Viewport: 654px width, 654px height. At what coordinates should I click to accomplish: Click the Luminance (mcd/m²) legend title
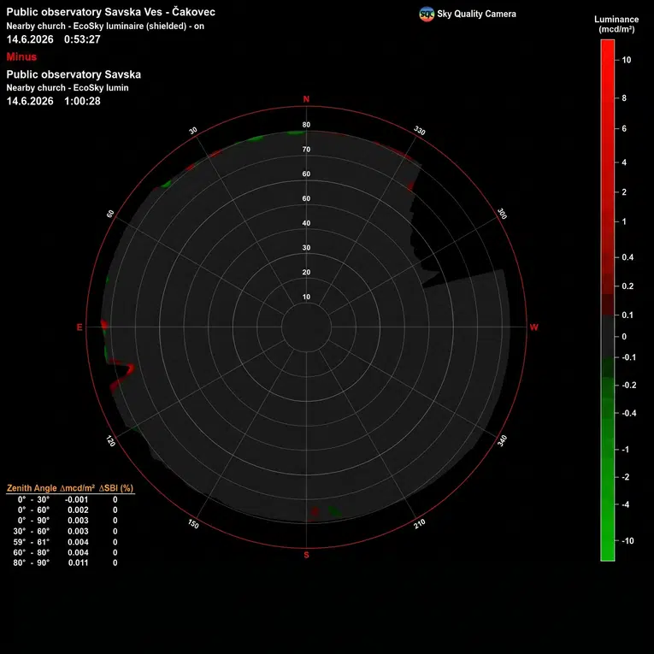616,24
